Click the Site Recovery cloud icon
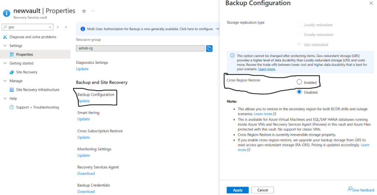This screenshot has width=377, height=195. pyautogui.click(x=12, y=72)
